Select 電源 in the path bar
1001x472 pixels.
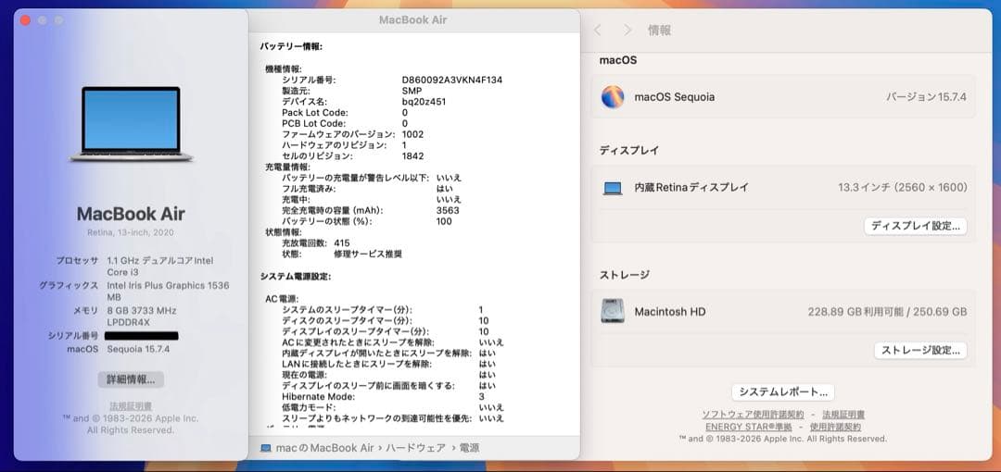(469, 448)
